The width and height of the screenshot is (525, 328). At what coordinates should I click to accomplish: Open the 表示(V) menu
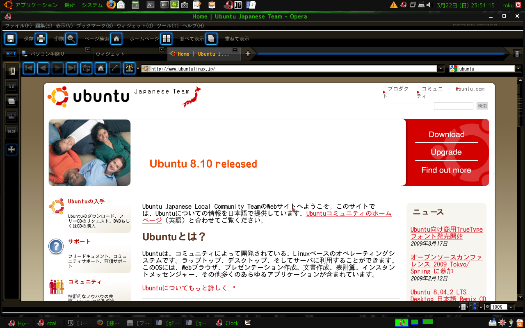pyautogui.click(x=64, y=25)
